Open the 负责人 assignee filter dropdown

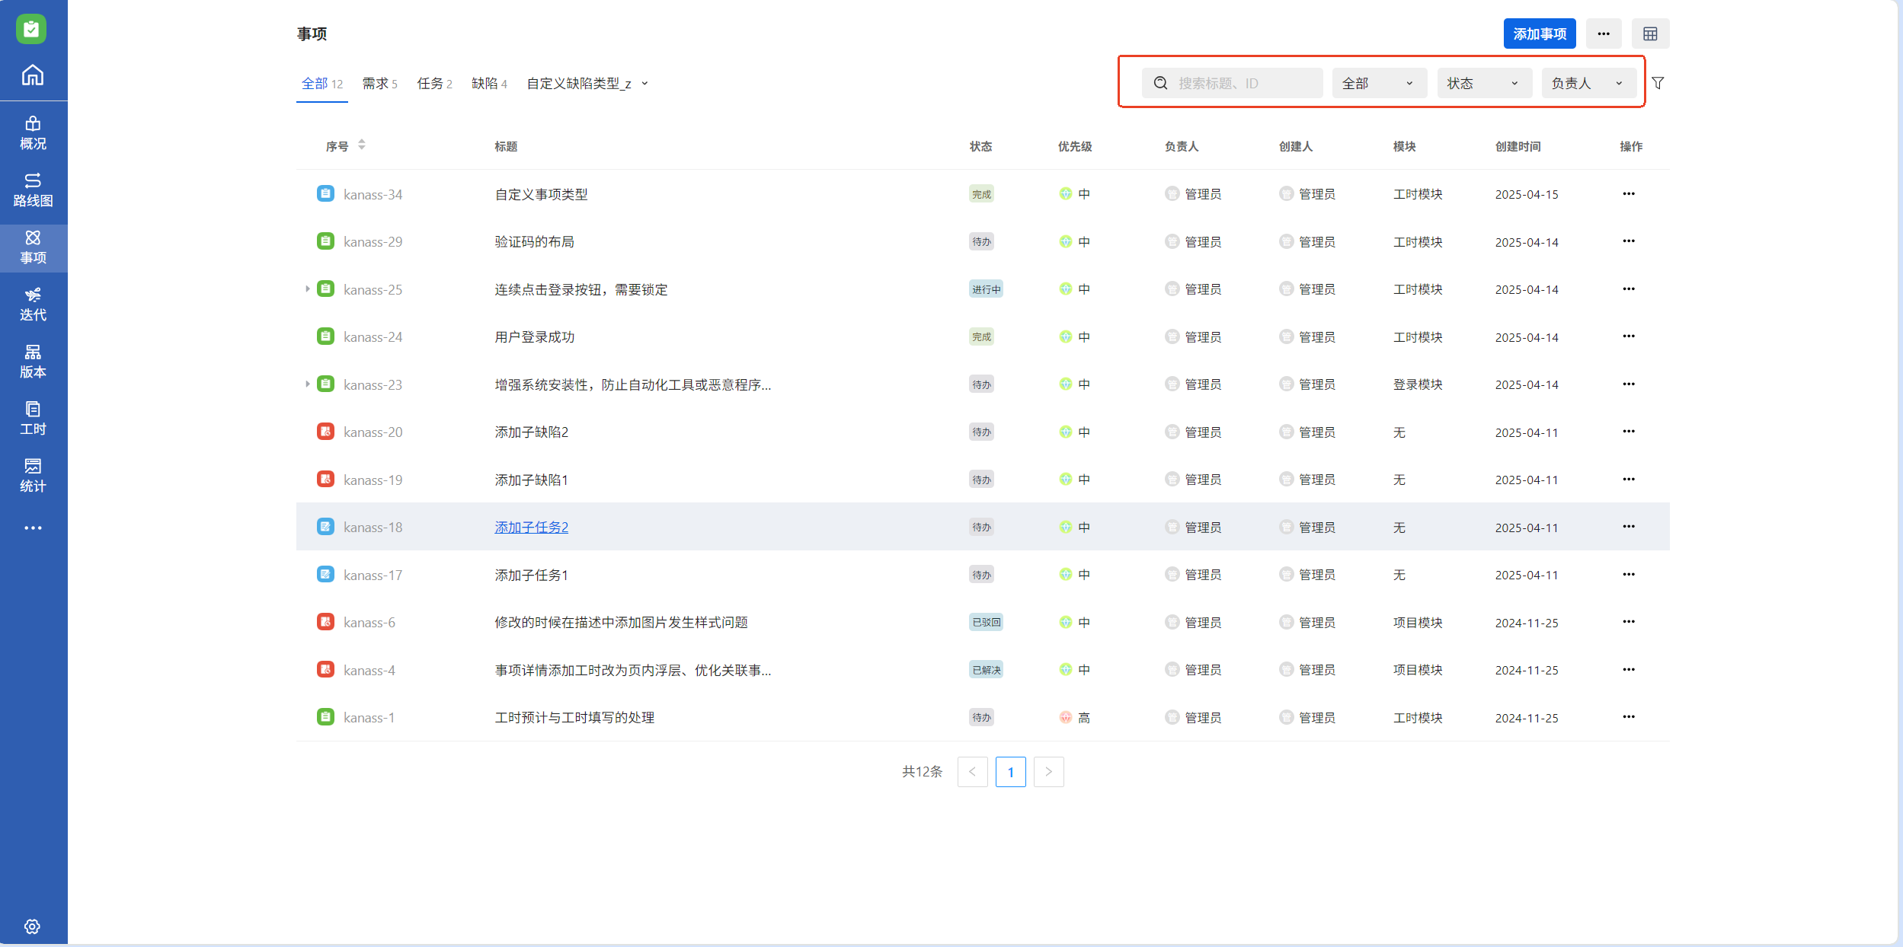coord(1588,83)
